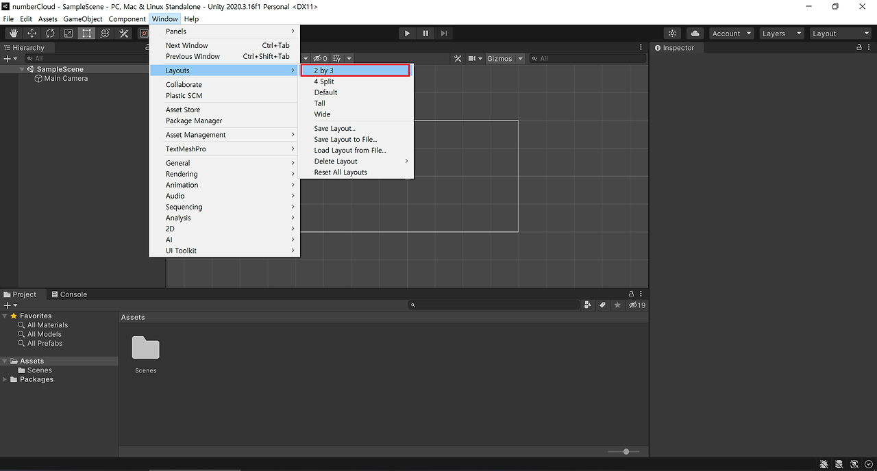Select the Scale tool
877x471 pixels.
tap(69, 34)
